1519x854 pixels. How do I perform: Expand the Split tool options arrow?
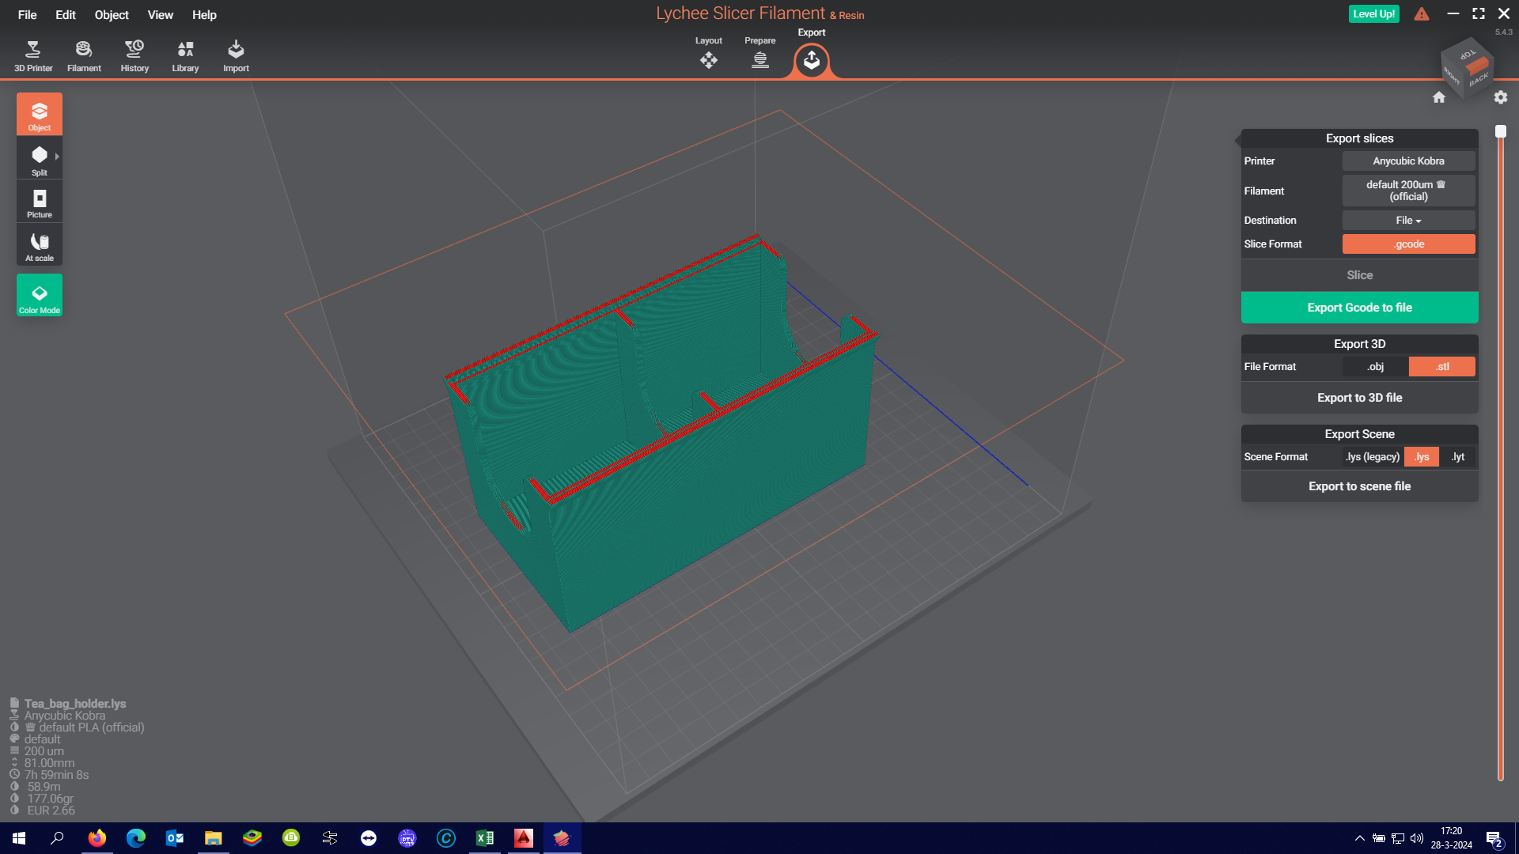pyautogui.click(x=58, y=157)
